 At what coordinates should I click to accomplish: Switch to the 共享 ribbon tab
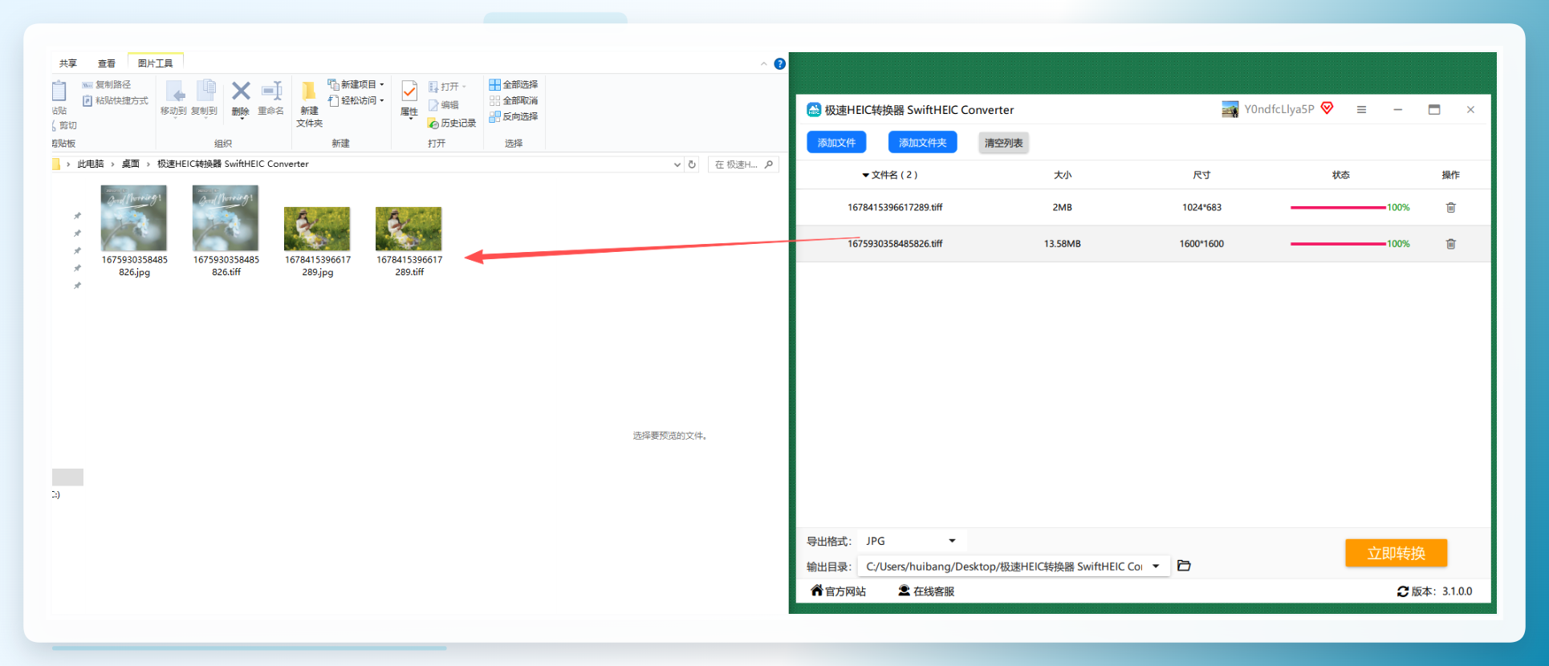(x=68, y=63)
